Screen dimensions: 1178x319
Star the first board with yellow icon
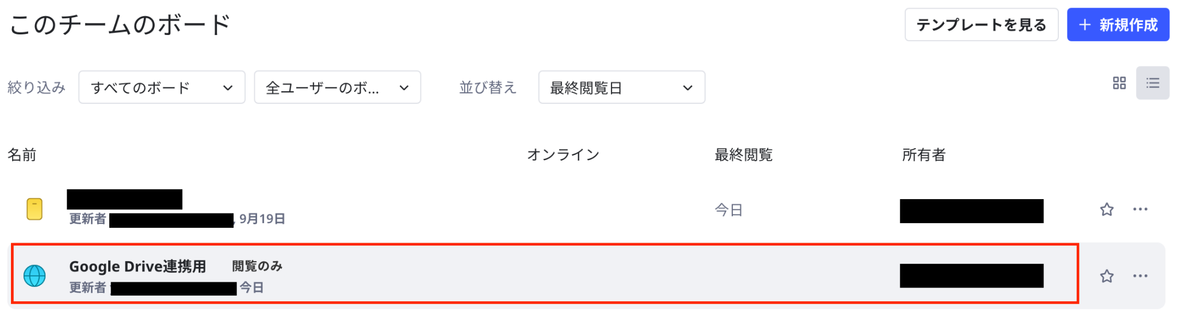pos(1107,209)
